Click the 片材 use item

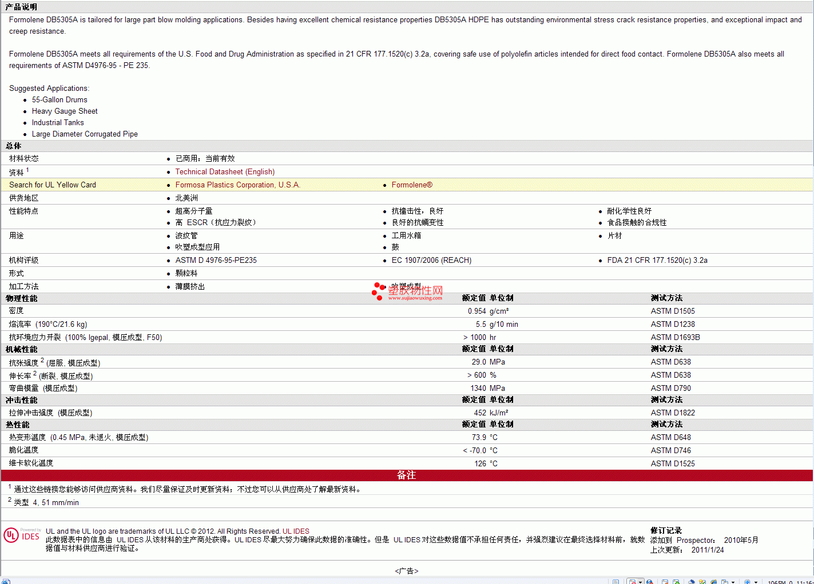614,236
